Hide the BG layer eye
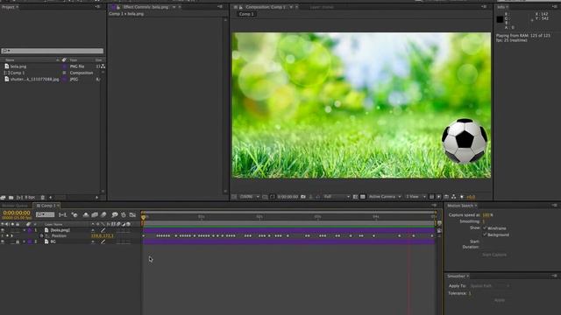This screenshot has width=561, height=315. (x=3, y=241)
